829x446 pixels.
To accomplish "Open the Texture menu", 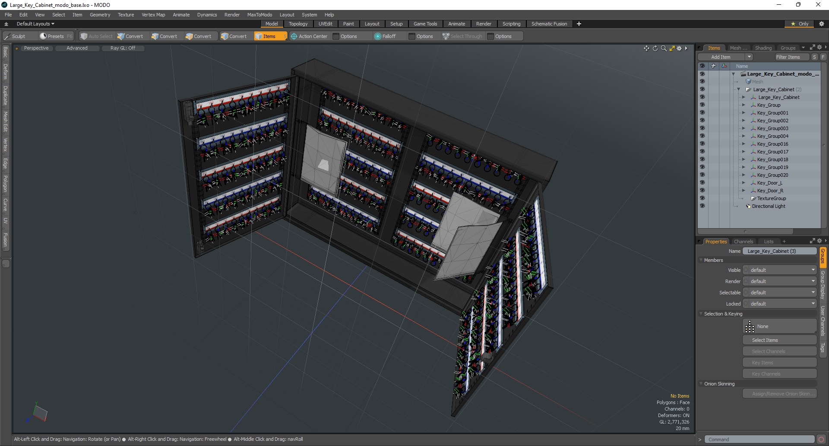I will pyautogui.click(x=126, y=15).
